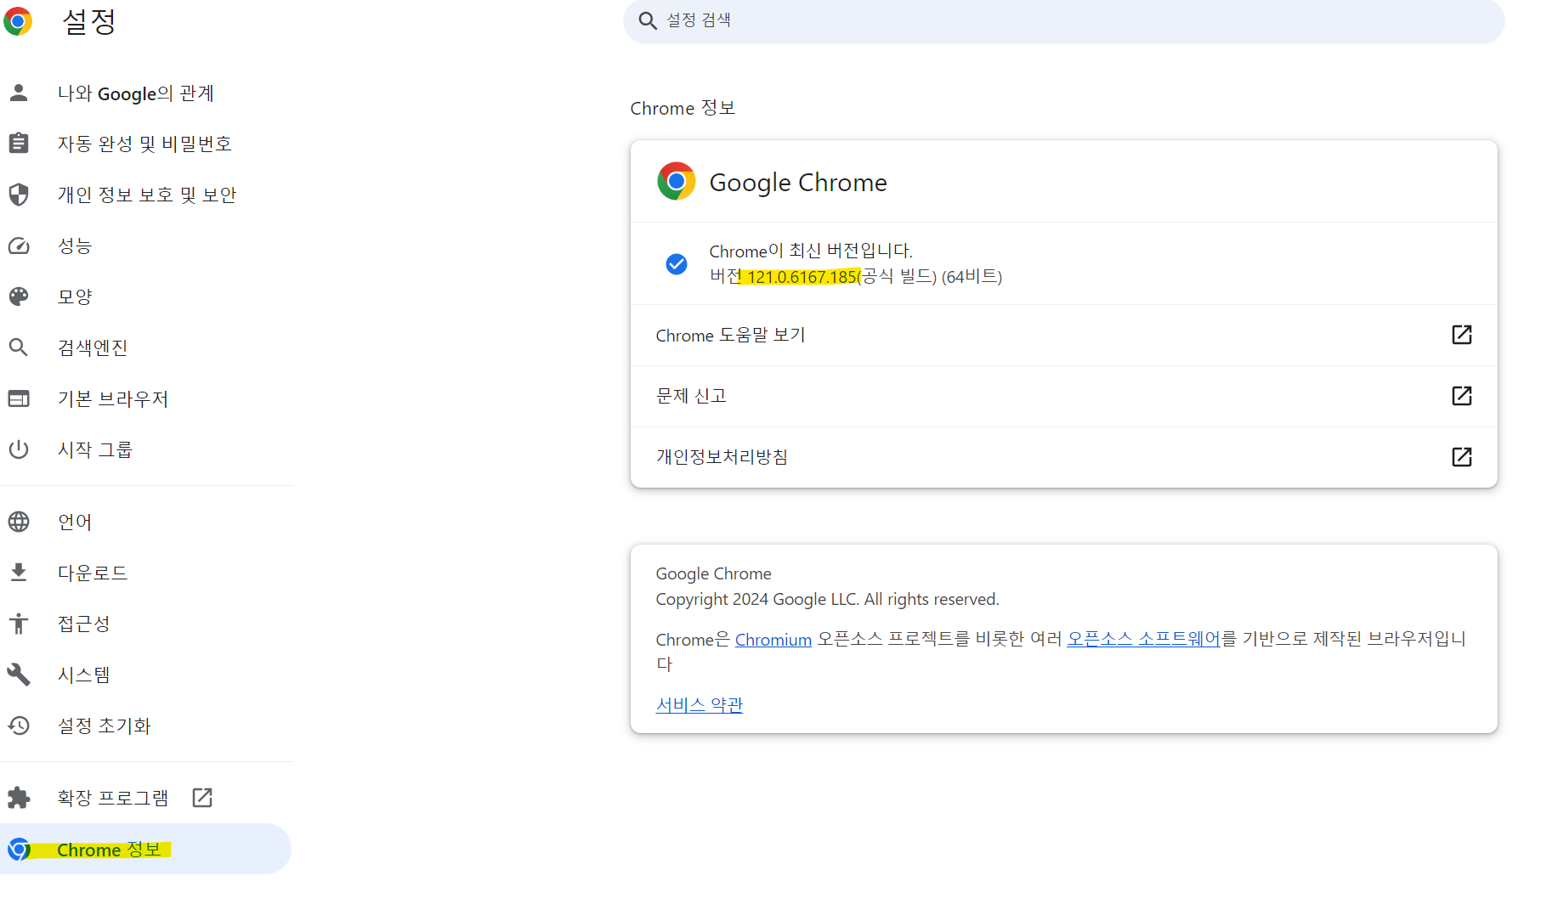Screen dimensions: 1541x898
Task: Click the power icon for 시작 그룹
Action: (x=19, y=449)
